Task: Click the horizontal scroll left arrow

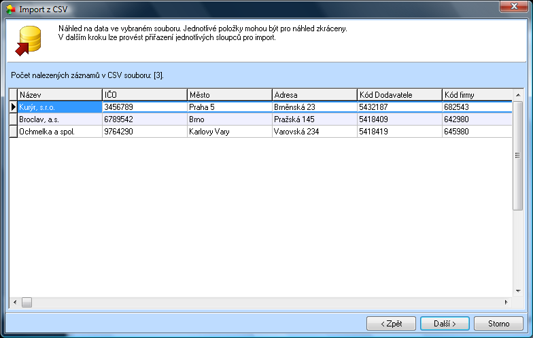Action: [15, 302]
